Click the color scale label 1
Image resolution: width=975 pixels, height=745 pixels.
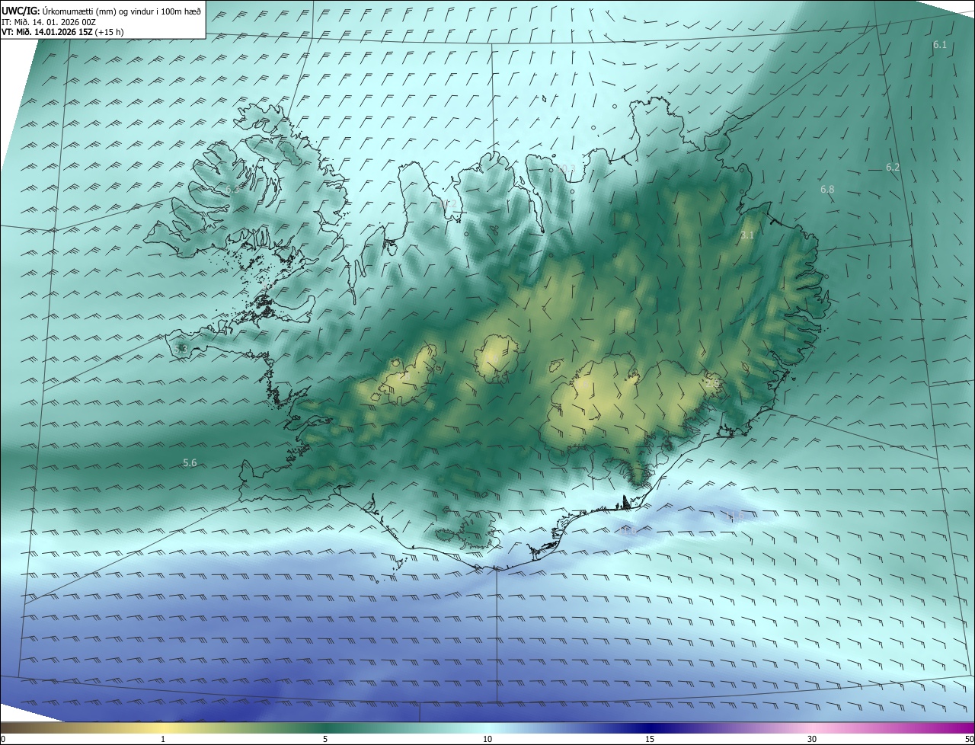(x=163, y=739)
